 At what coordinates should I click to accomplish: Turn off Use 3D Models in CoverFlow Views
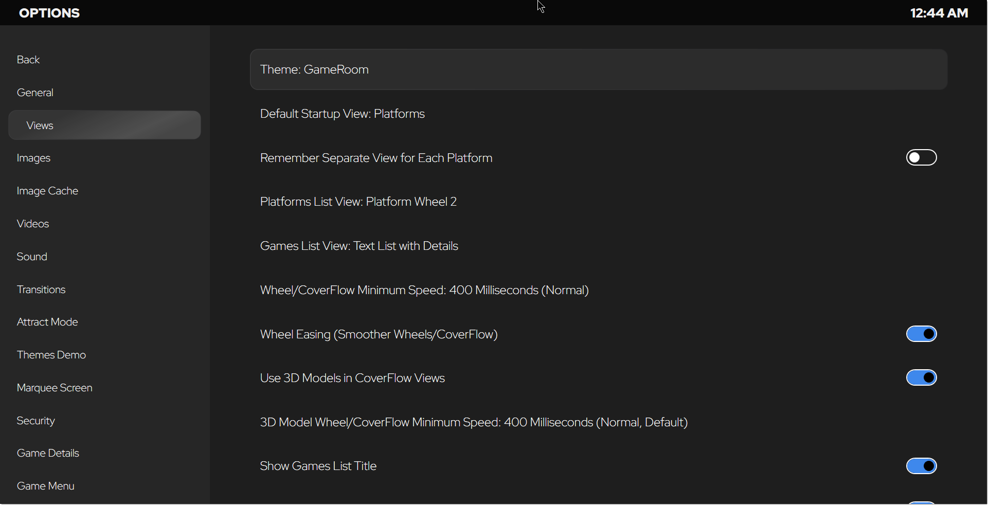922,378
